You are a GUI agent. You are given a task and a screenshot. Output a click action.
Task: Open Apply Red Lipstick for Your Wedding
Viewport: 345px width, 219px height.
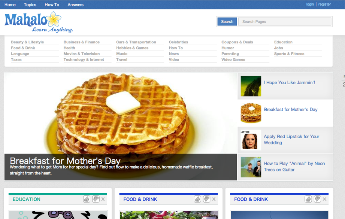click(291, 140)
